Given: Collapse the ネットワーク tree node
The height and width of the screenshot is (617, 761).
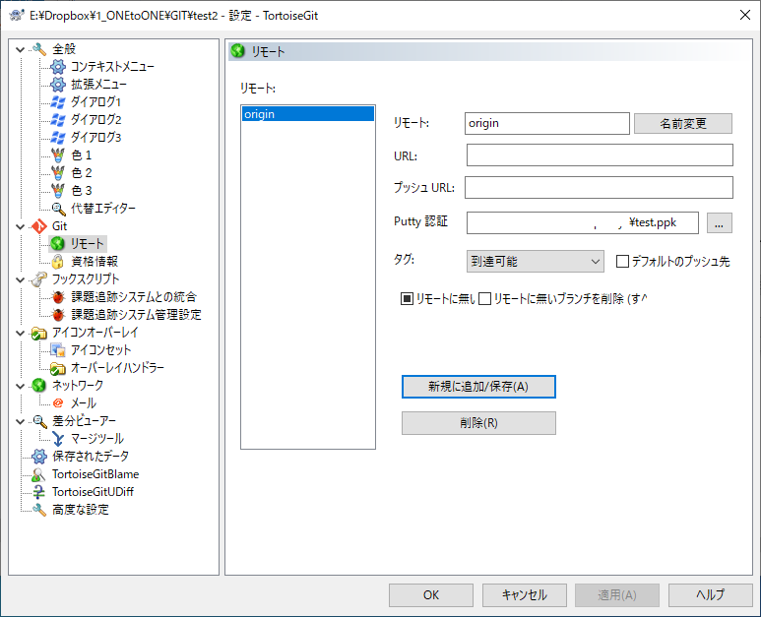Looking at the screenshot, I should click(21, 386).
